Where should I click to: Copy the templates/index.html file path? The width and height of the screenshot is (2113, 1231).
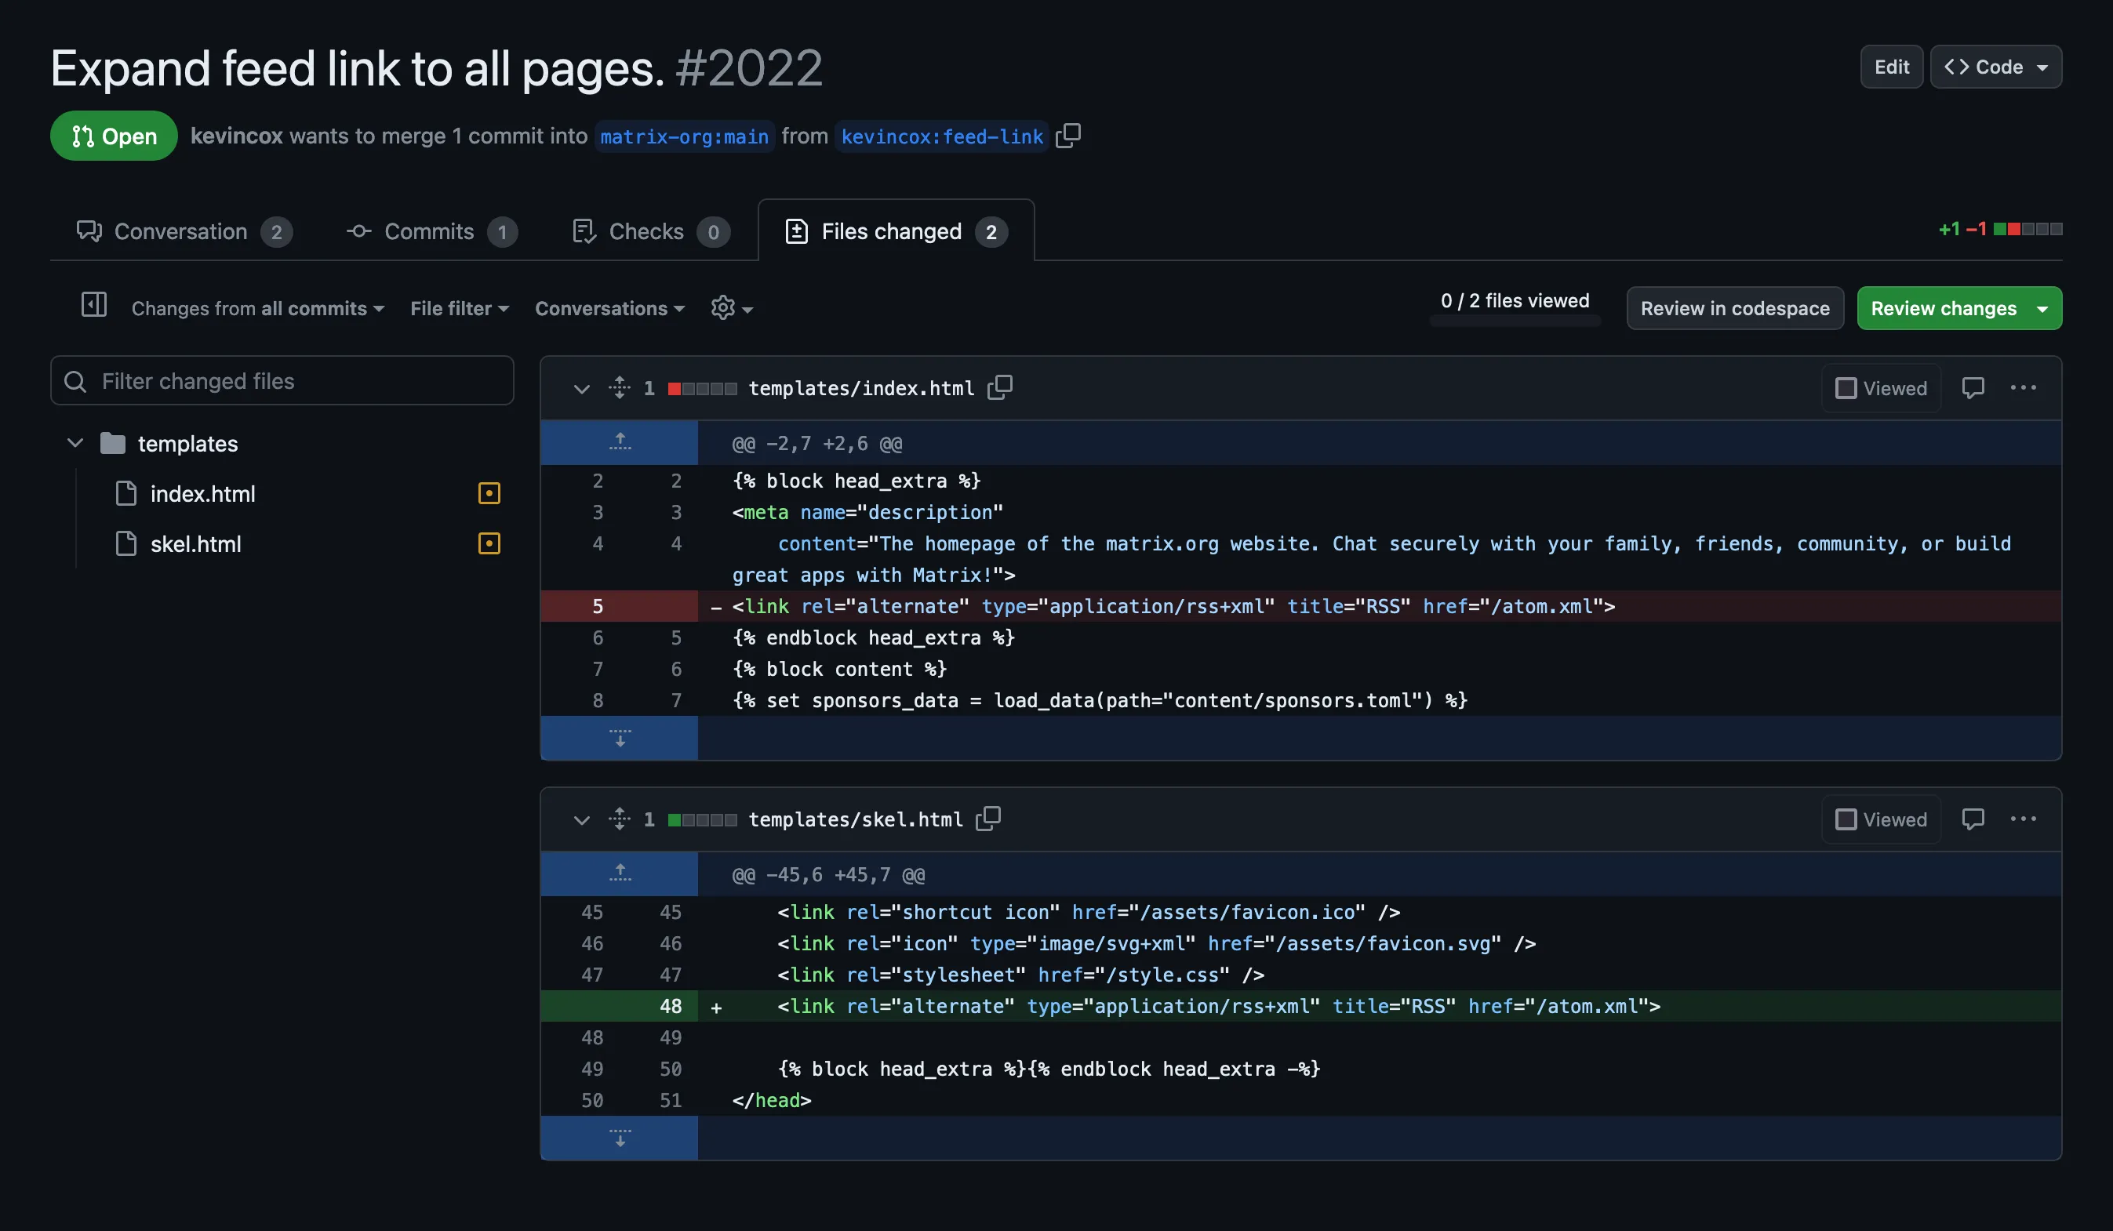point(1000,387)
